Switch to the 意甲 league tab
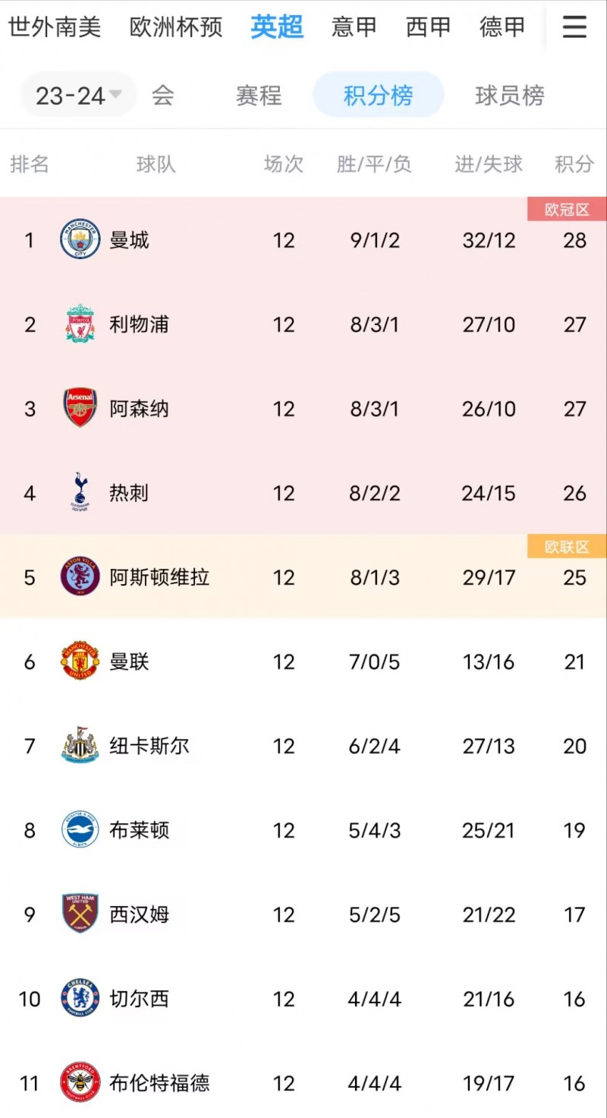This screenshot has height=1118, width=607. point(354,27)
